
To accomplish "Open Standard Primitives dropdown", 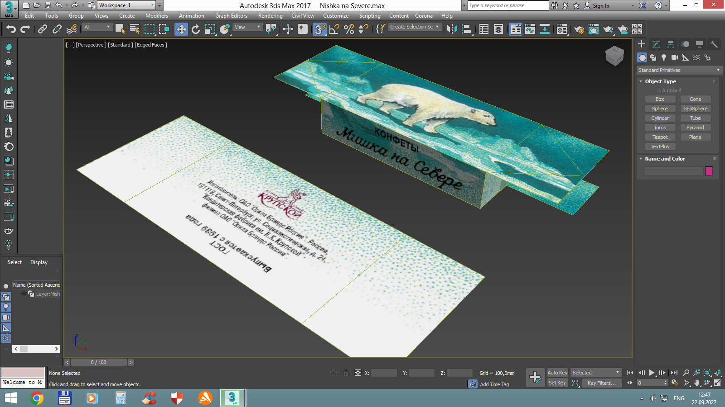I will point(678,70).
